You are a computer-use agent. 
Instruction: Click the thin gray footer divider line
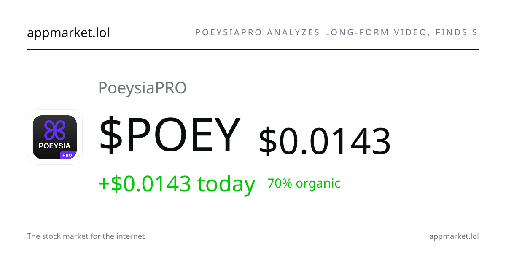(253, 223)
